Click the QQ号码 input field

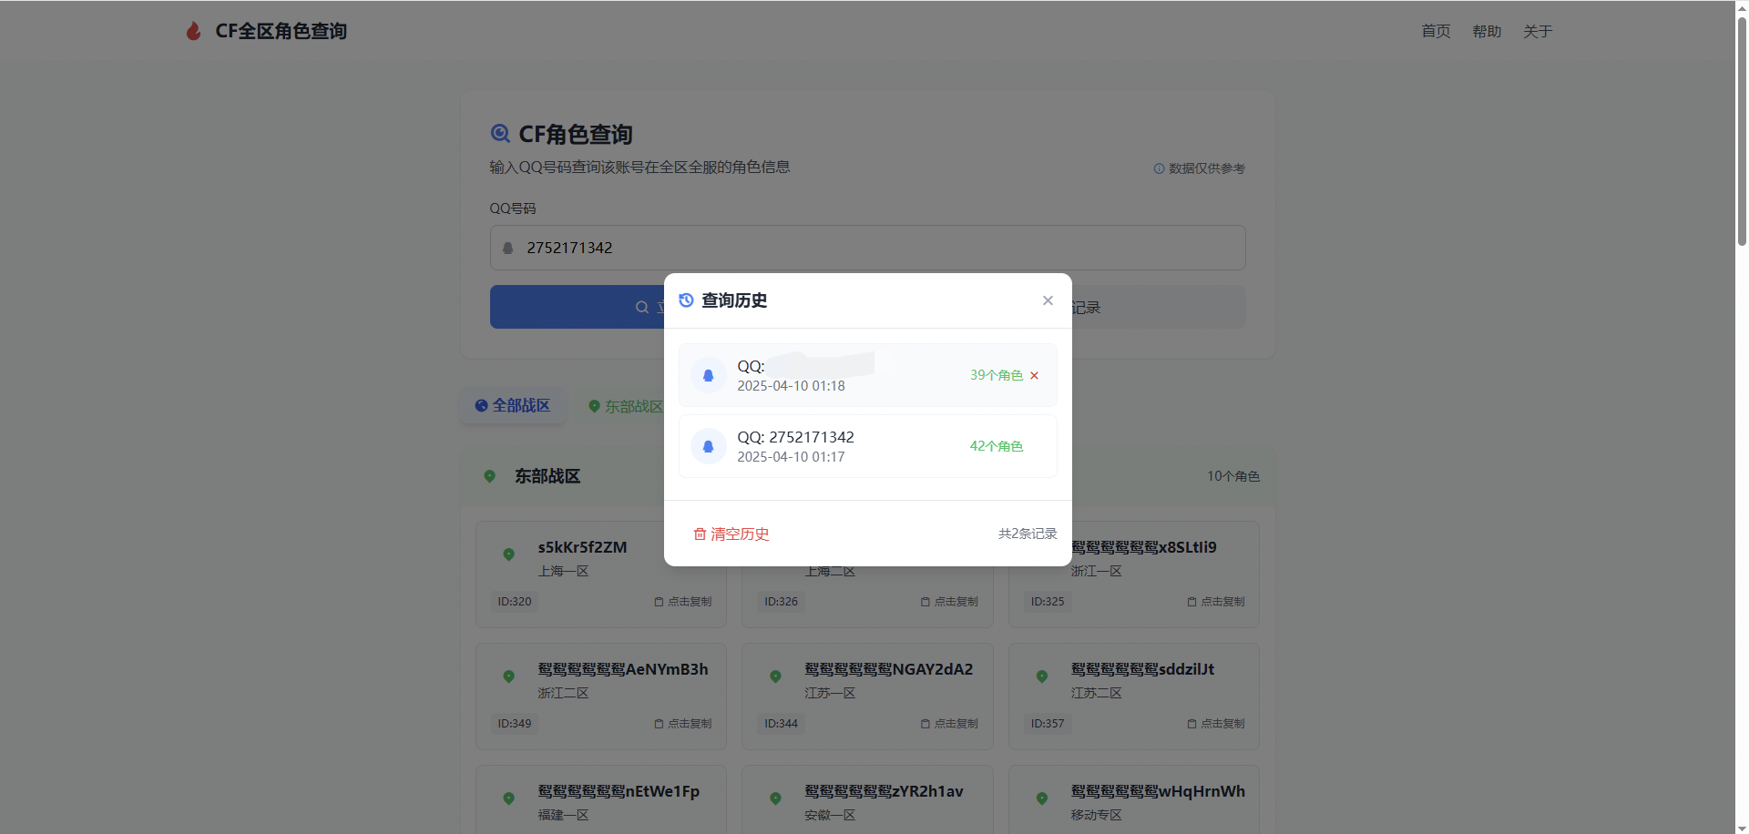(x=865, y=248)
